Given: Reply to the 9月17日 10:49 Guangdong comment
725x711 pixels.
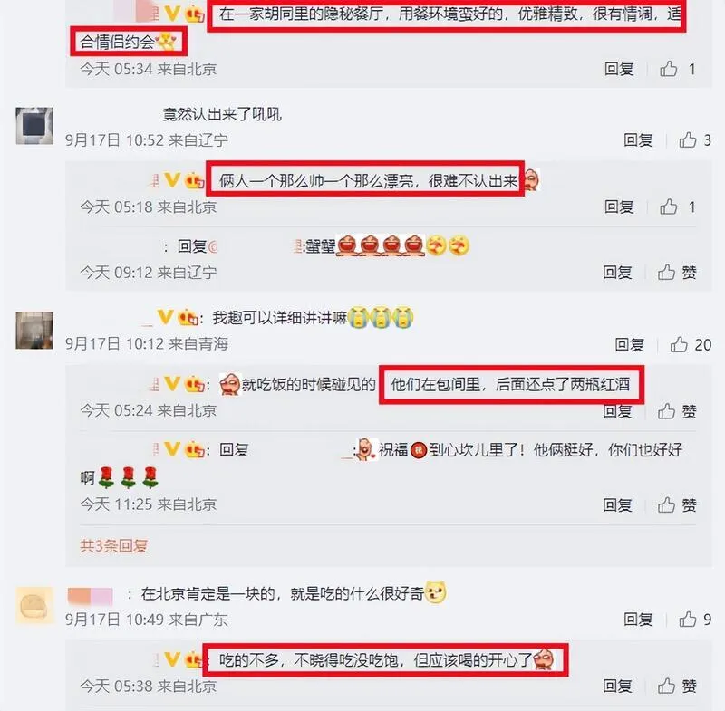Looking at the screenshot, I should point(638,619).
